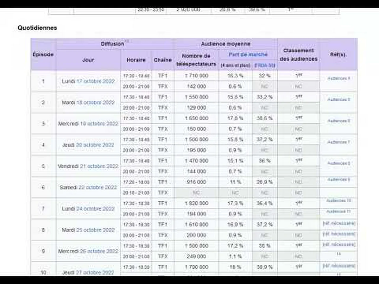Screen dimensions: 379x284
Task: Open the 18 octobre 2022 date link
Action: tap(95, 102)
